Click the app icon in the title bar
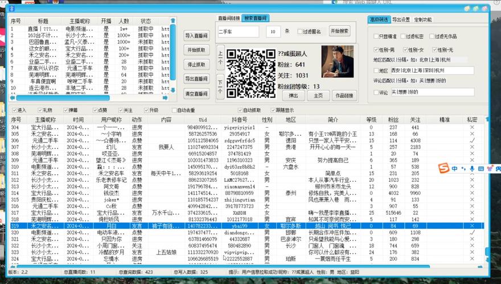 click(x=12, y=9)
